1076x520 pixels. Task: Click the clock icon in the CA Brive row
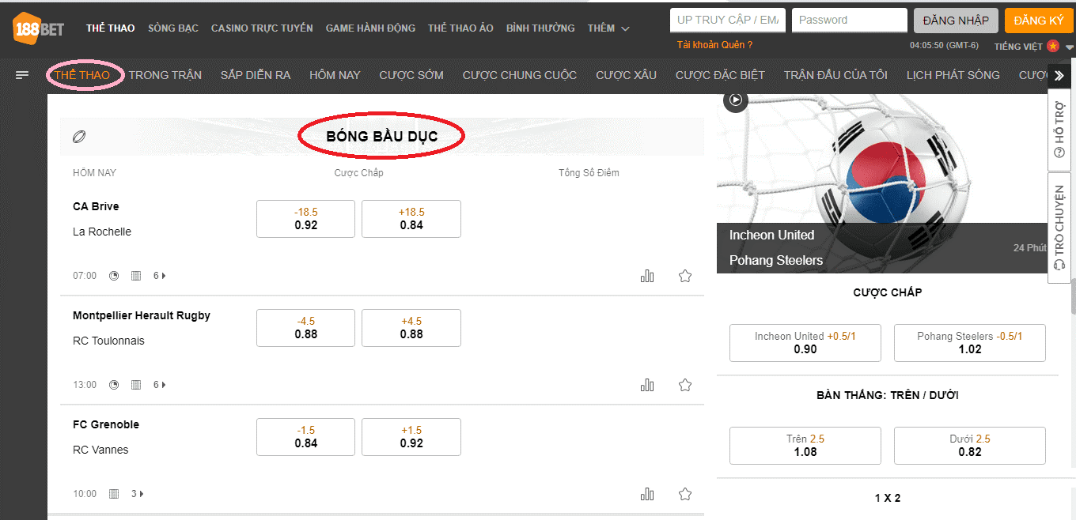(114, 276)
